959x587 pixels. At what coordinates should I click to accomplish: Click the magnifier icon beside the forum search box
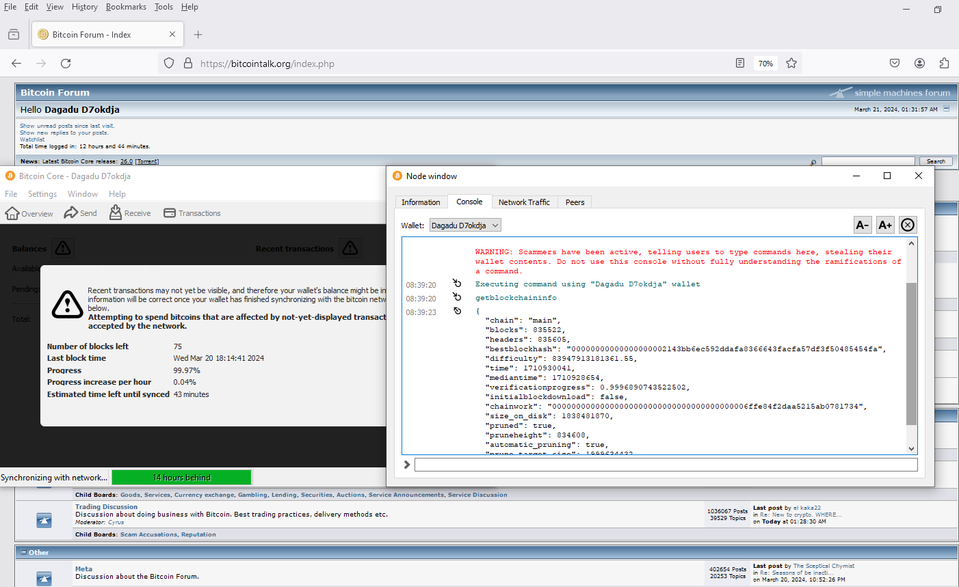[813, 162]
